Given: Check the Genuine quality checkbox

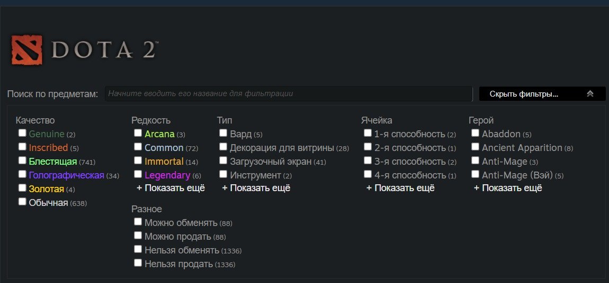Looking at the screenshot, I should 22,133.
